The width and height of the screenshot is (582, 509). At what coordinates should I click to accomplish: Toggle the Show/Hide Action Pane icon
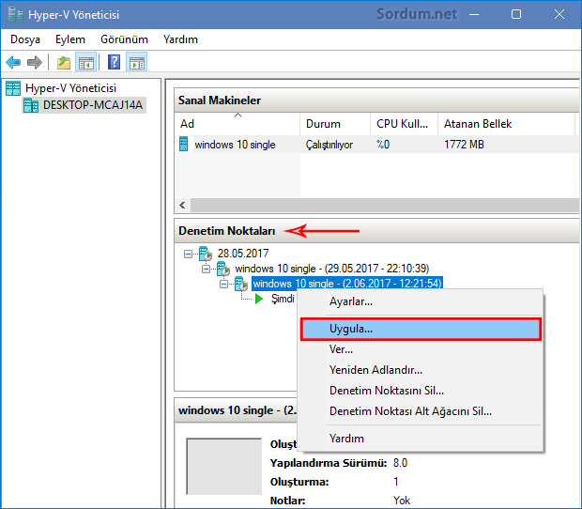[x=137, y=62]
